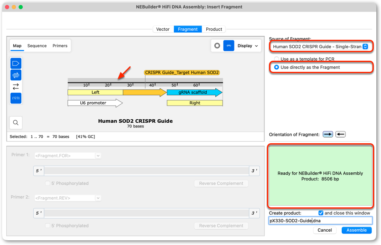Click the CRISPR Guide_Target Human SOD2 label
The width and height of the screenshot is (381, 245).
(182, 73)
